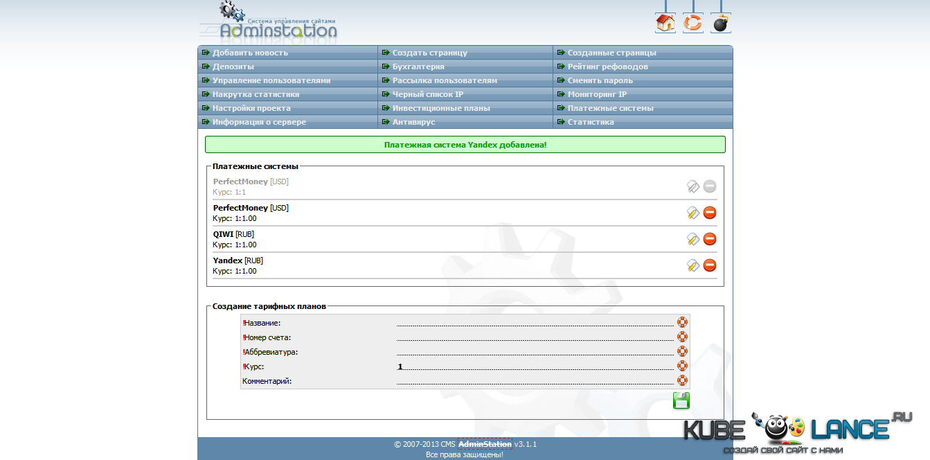
Task: Show help for the Название field
Action: (682, 322)
